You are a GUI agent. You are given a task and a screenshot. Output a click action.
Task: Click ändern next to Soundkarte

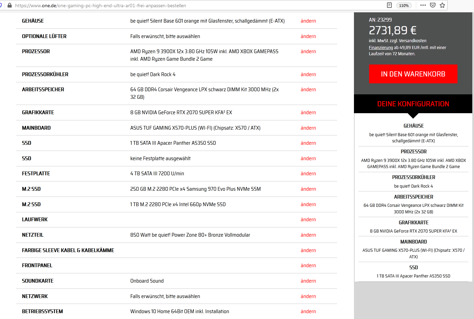308,281
